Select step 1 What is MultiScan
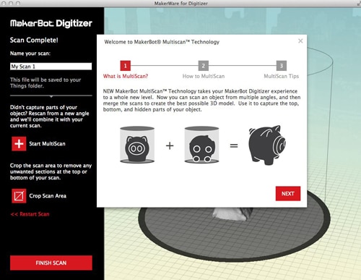 (x=126, y=66)
